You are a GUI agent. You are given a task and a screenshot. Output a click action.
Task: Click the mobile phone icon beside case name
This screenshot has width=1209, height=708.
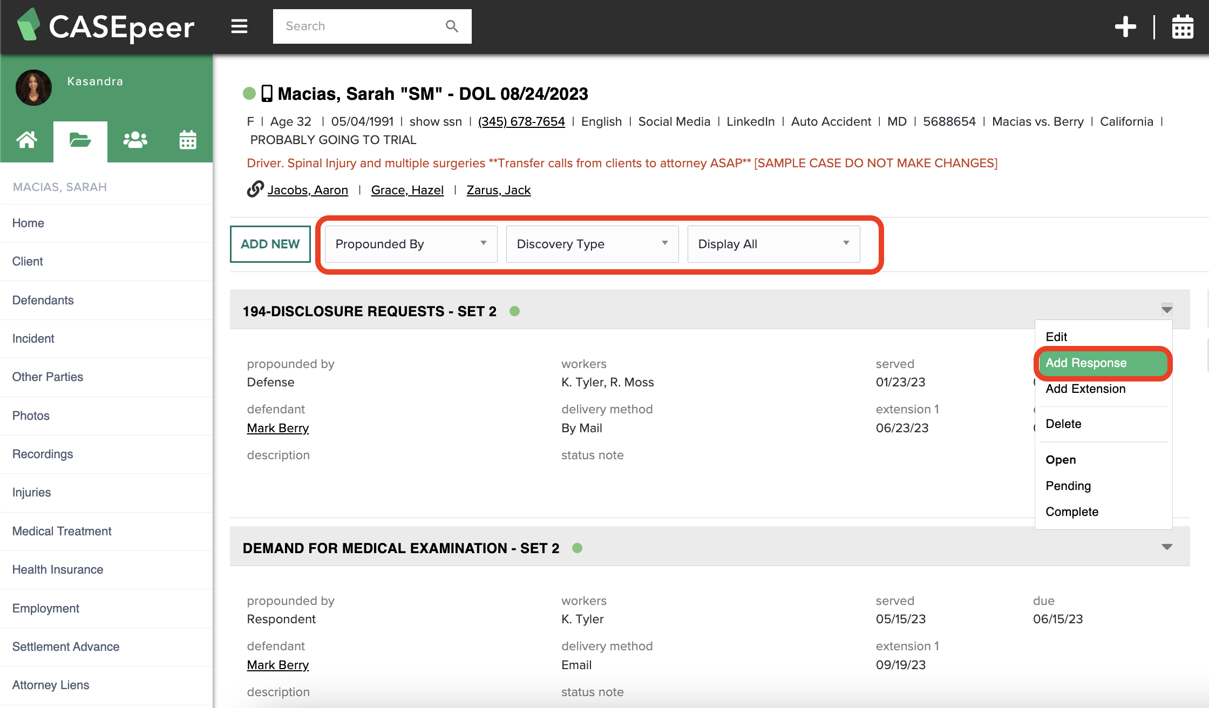pyautogui.click(x=267, y=93)
